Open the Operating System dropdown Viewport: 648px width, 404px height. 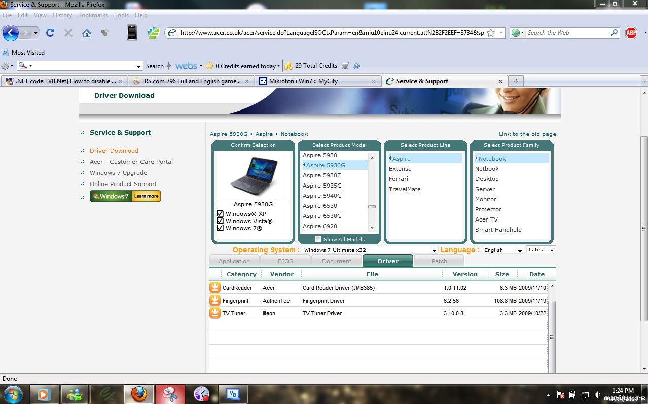click(x=370, y=250)
